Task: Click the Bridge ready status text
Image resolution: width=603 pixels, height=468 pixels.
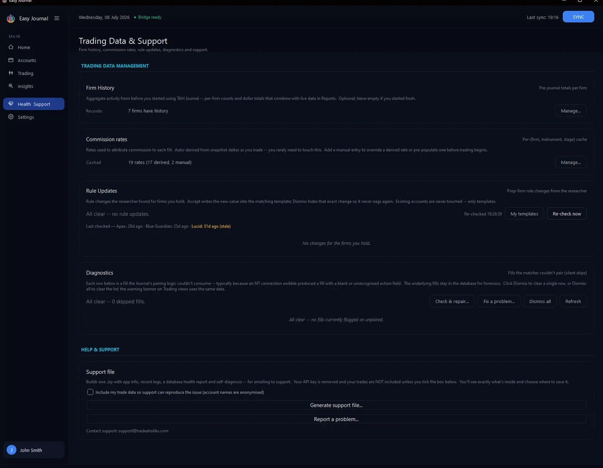Action: pos(150,17)
